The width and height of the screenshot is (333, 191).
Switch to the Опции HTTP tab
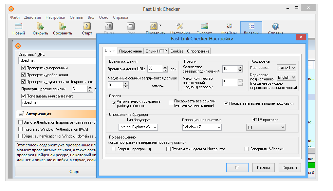coord(156,51)
